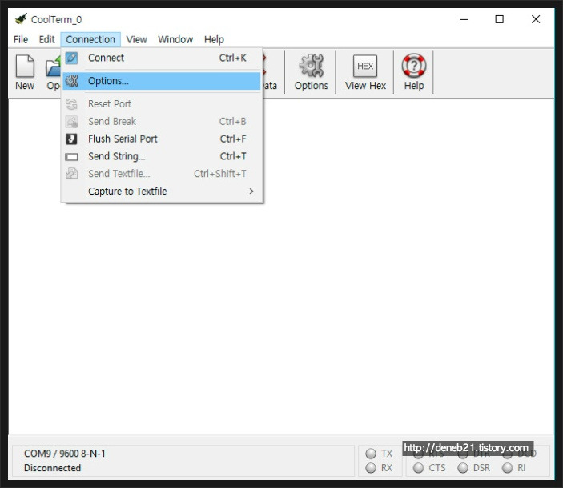
Task: Click the Options gear toolbar icon
Action: pos(312,66)
